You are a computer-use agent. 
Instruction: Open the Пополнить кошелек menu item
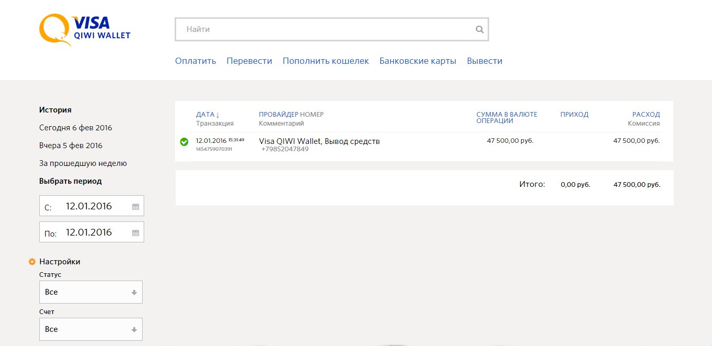(x=326, y=61)
